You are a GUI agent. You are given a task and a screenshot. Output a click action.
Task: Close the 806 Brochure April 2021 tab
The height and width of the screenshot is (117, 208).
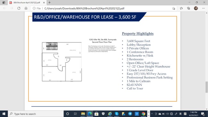[44, 3]
